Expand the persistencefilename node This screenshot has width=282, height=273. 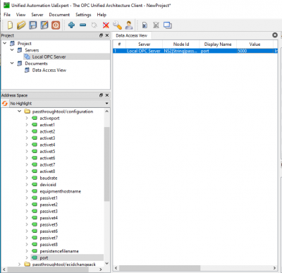point(27,251)
